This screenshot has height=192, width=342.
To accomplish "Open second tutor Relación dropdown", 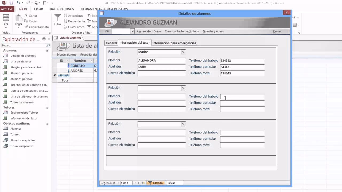I will point(183,88).
